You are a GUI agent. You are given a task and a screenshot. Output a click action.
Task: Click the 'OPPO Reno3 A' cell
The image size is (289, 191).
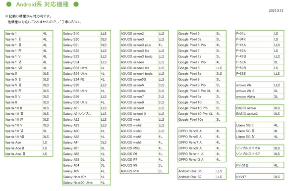point(197,131)
